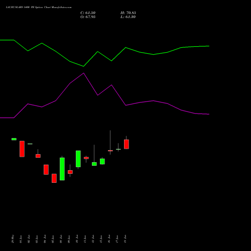The height and width of the screenshot is (251, 251).
Task: Click the LAURUSLABS 1400 PE chart title
Action: (39, 8)
